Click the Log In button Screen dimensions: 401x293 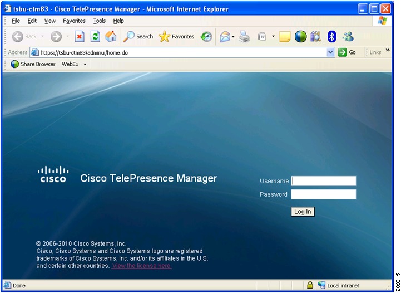click(303, 212)
